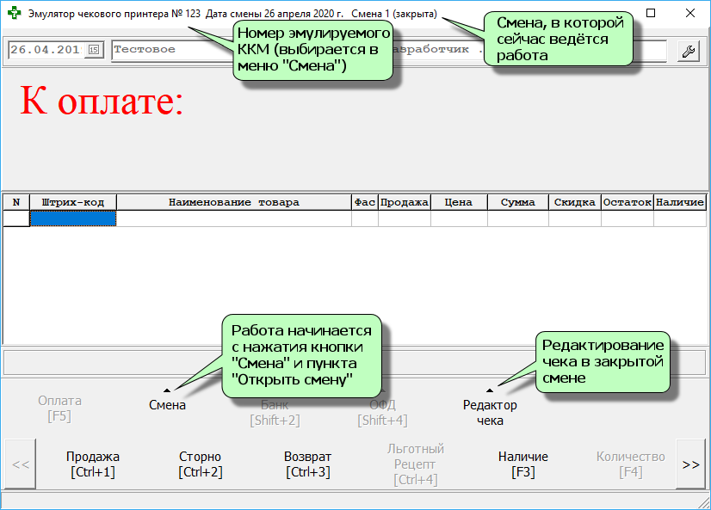The image size is (711, 510).
Task: Click the Наличие [F3] button
Action: [x=522, y=464]
